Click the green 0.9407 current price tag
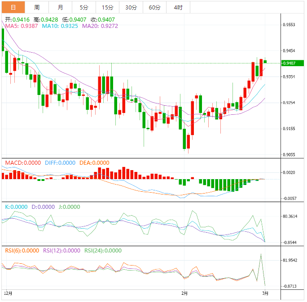 click(289, 63)
